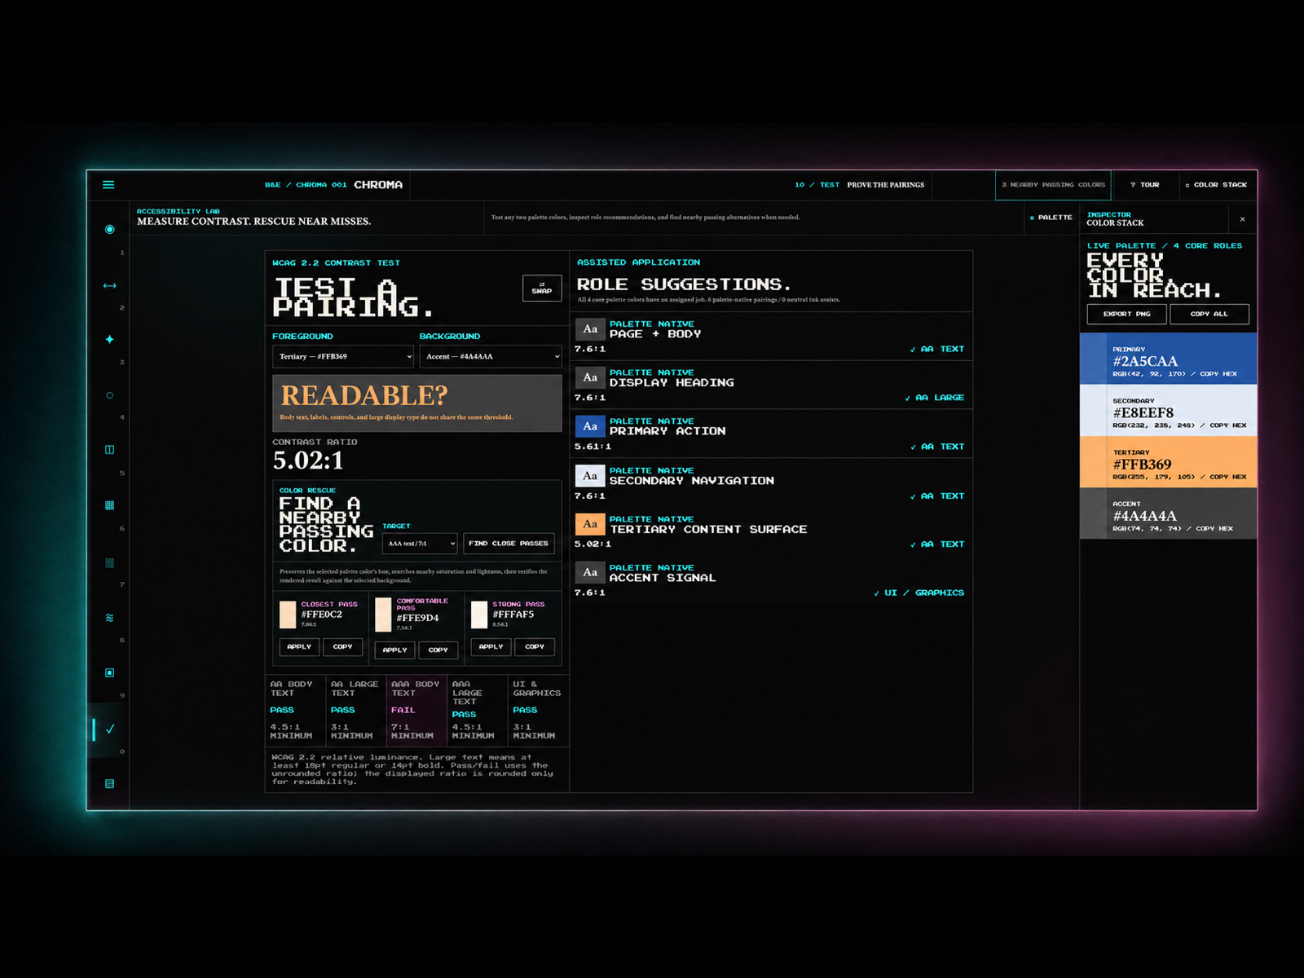Screen dimensions: 1304x978
Task: Click the Comfortable Pass color swatch
Action: [383, 615]
